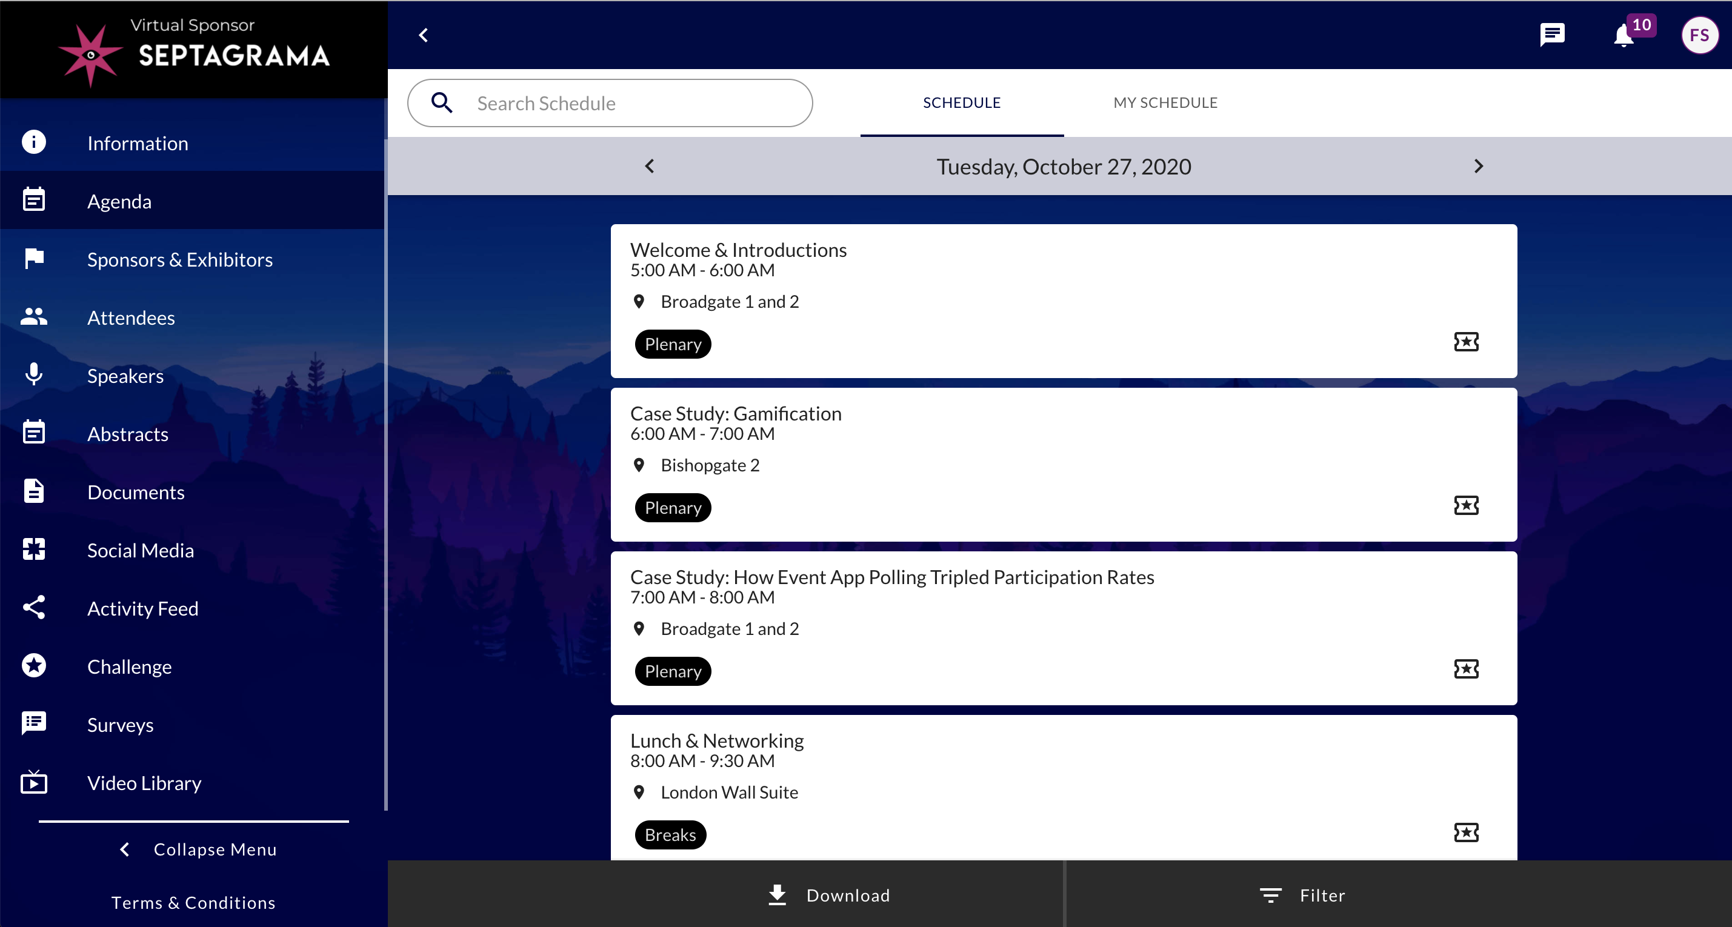Click the Download button label
The height and width of the screenshot is (927, 1732).
pos(848,895)
